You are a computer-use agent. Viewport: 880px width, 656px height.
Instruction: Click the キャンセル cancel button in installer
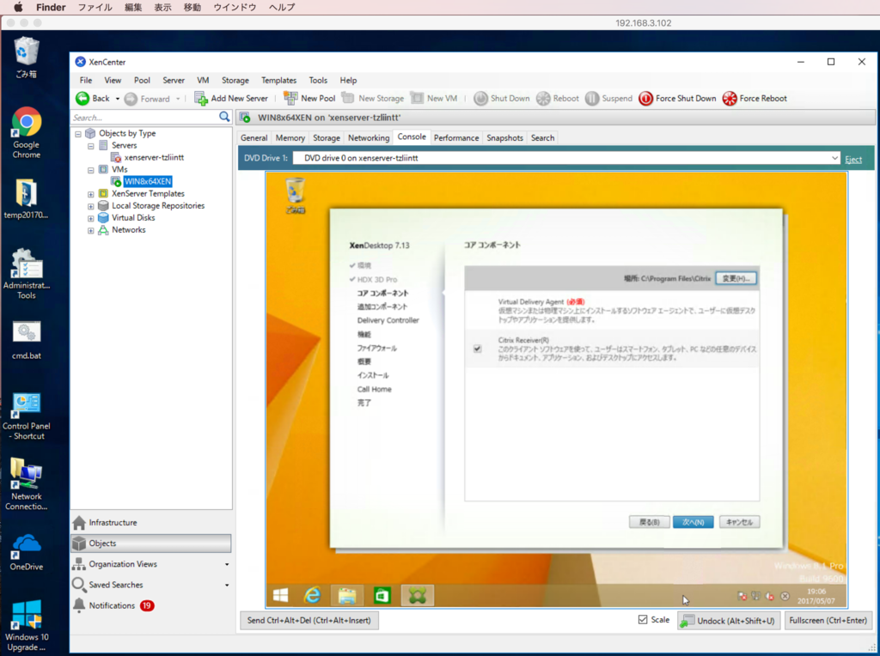coord(739,522)
